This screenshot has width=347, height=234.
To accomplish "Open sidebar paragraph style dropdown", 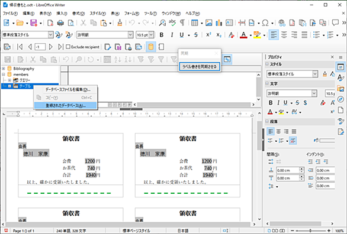I will 315,74.
